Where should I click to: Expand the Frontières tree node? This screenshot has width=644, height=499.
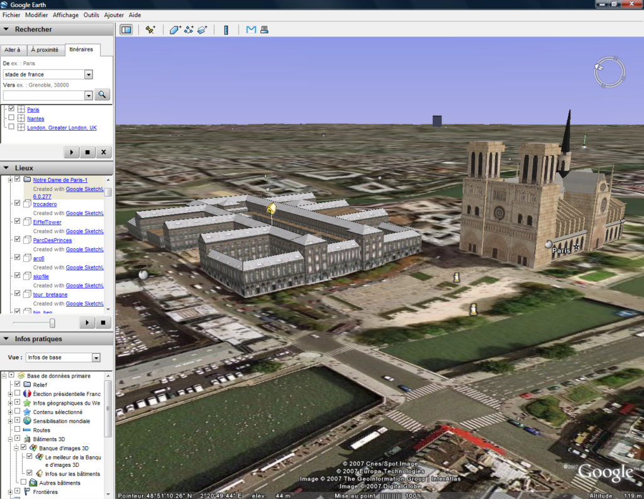[x=10, y=491]
